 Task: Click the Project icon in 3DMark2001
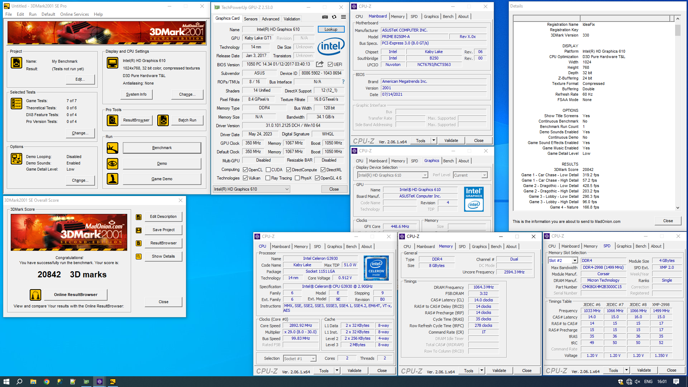tap(16, 63)
